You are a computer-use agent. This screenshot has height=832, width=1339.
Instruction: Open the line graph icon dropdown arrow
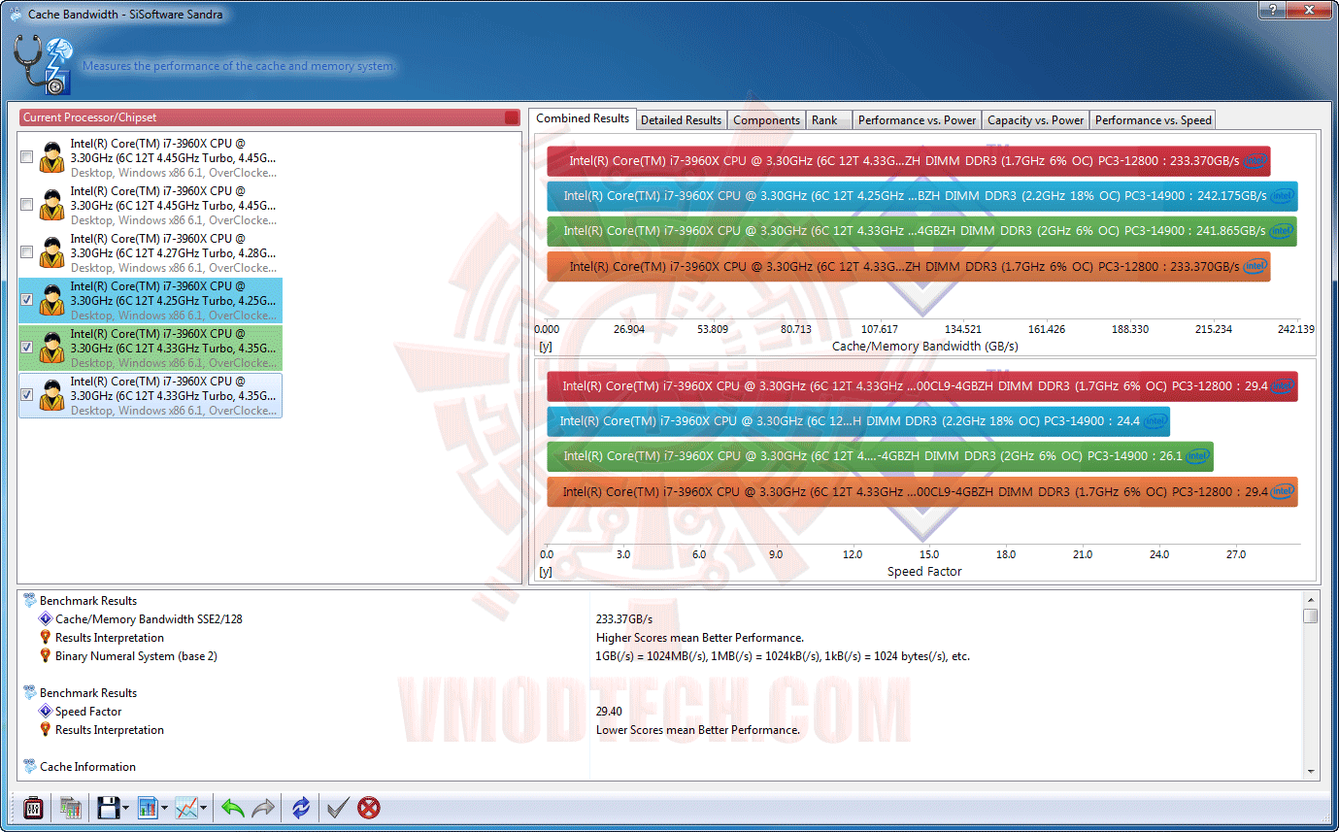tap(204, 808)
